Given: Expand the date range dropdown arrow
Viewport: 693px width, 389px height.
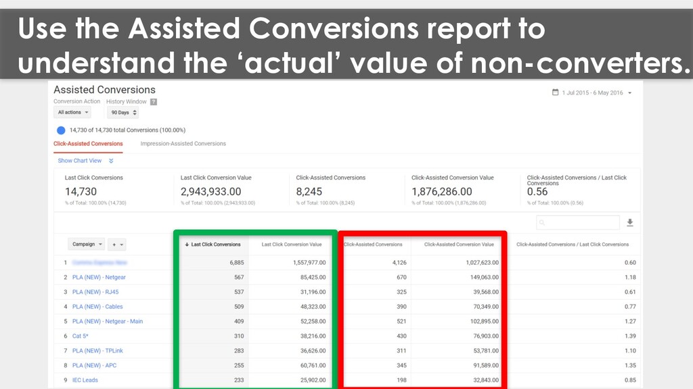Looking at the screenshot, I should 630,93.
